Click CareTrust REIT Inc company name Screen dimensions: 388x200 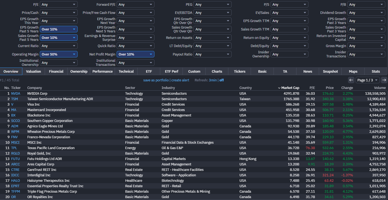tap(42, 170)
